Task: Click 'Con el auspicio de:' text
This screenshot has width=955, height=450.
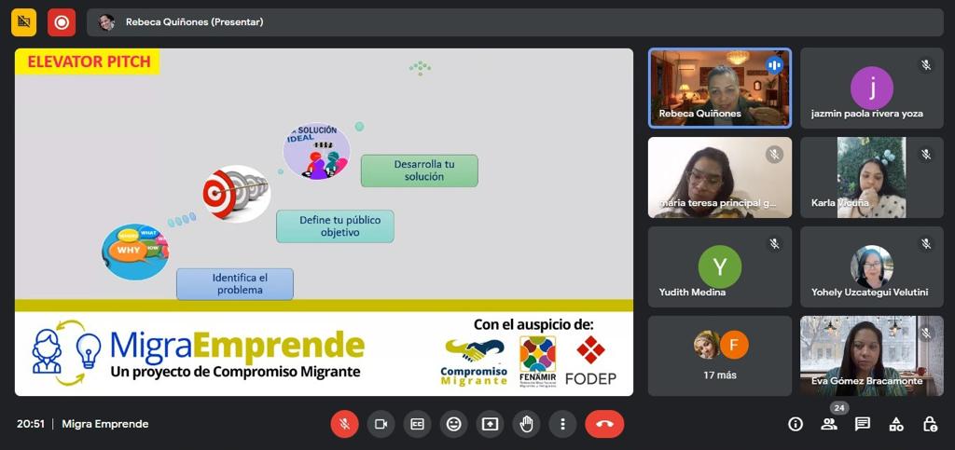Action: click(533, 325)
